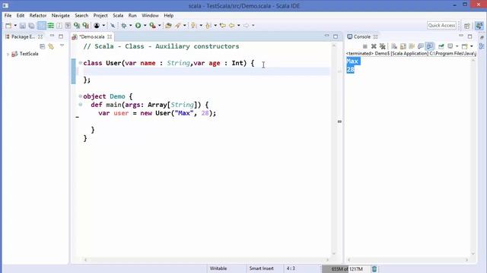The height and width of the screenshot is (273, 487).
Task: Click the black circle profile toolbar icon
Action: pos(97,26)
